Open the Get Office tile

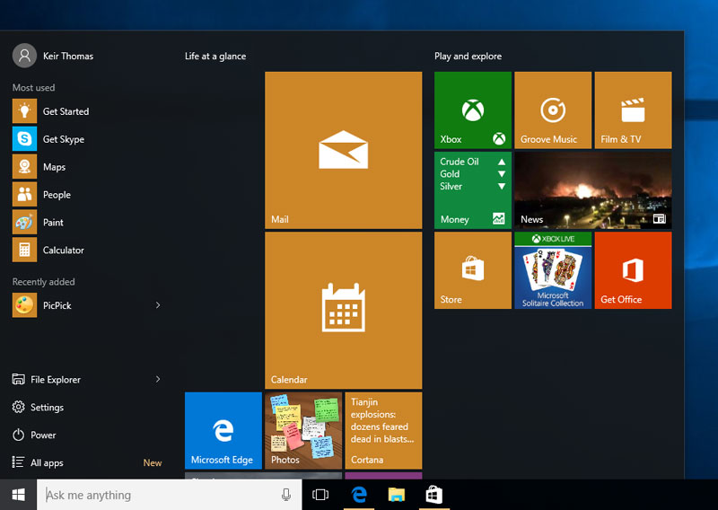[x=633, y=270]
